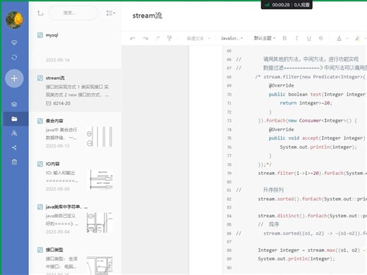Select the format painter tool
The width and height of the screenshot is (367, 275).
(x=169, y=38)
